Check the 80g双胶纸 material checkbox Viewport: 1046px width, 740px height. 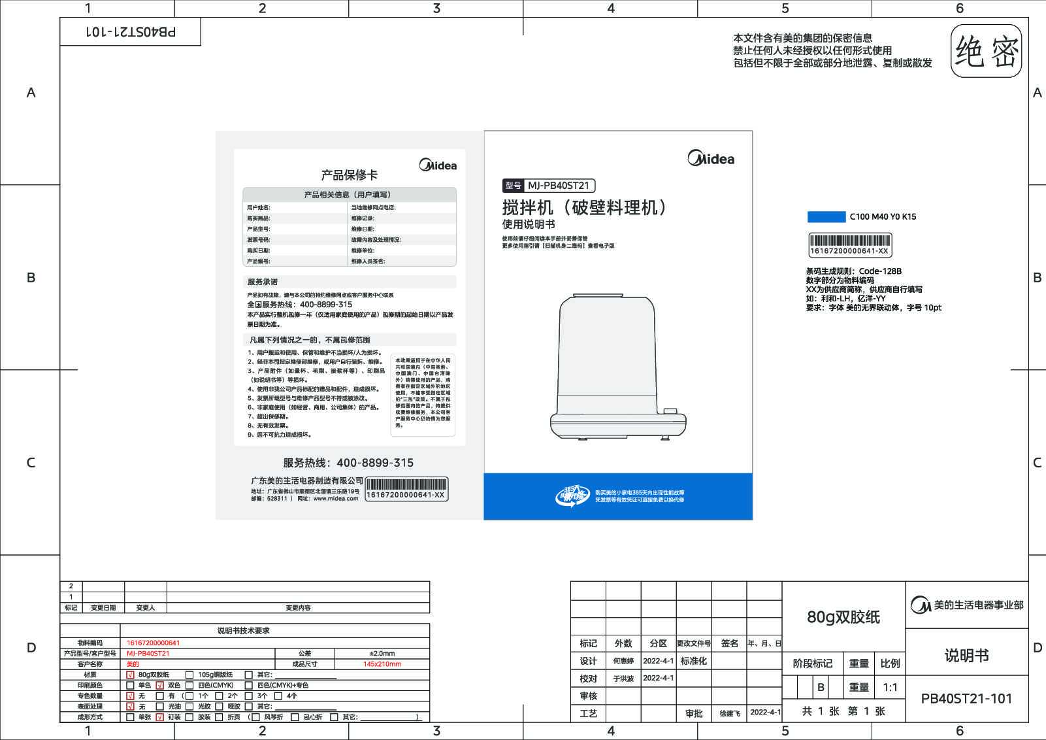coord(130,675)
